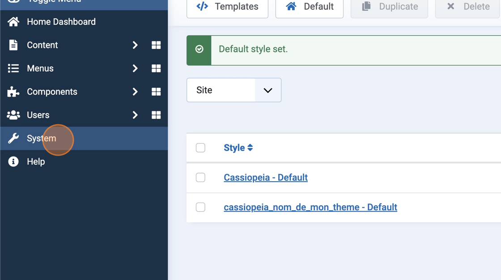The image size is (501, 280).
Task: Open the Site client dropdown
Action: (x=234, y=90)
